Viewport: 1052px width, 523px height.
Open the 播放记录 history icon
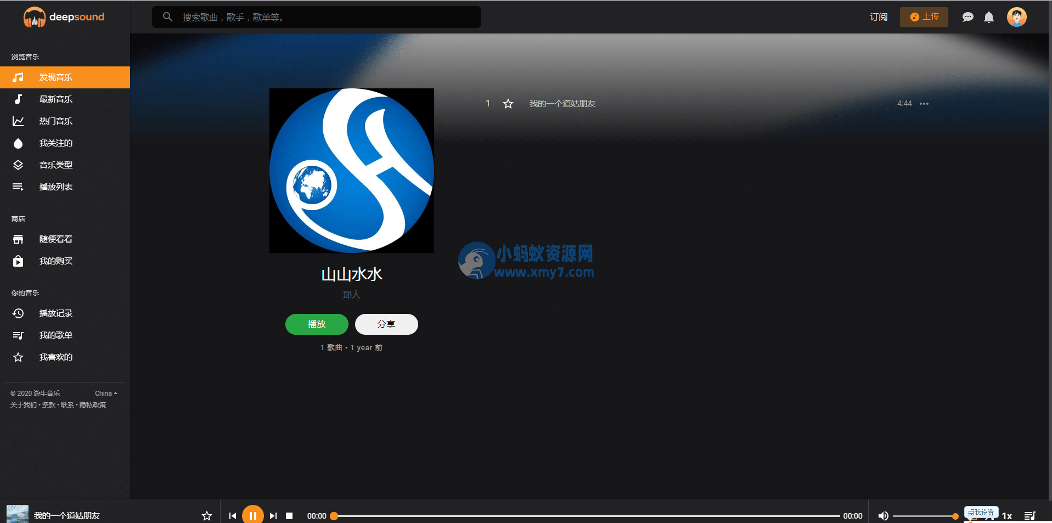click(x=18, y=313)
